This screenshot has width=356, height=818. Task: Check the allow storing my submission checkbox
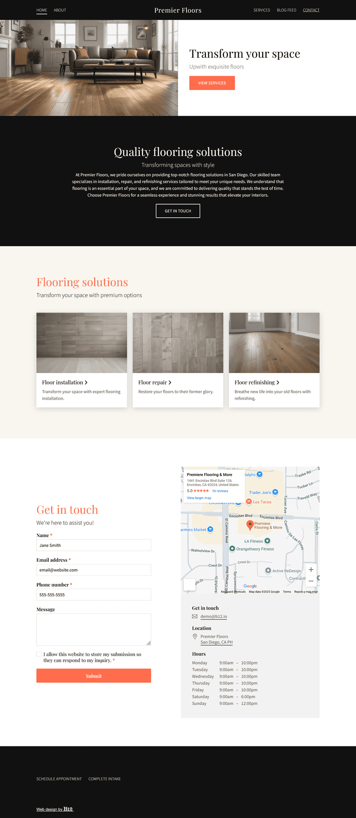coord(39,654)
